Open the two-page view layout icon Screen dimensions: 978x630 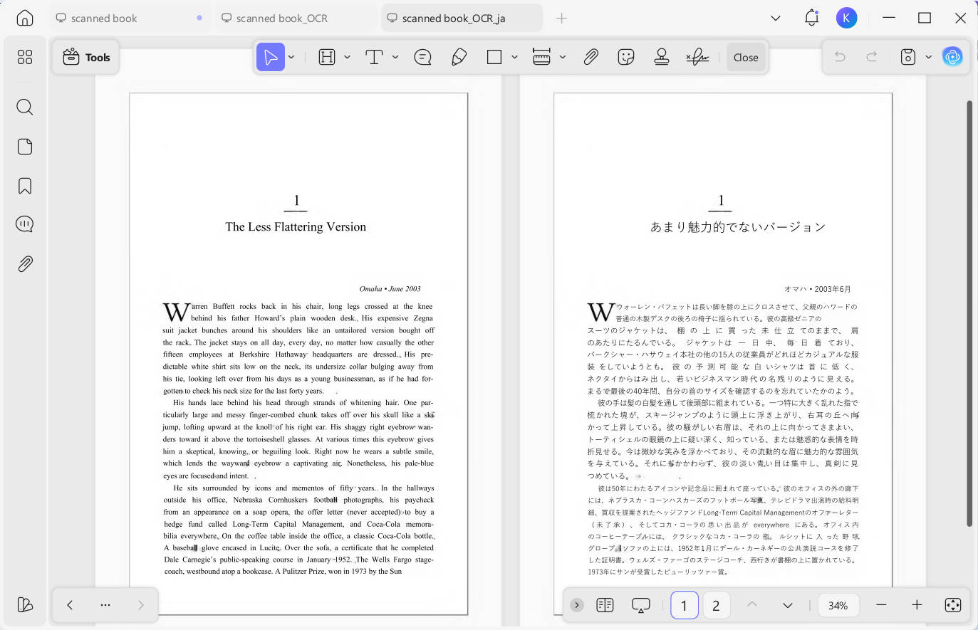coord(605,605)
